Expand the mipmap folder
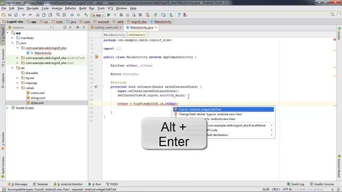 point(18,83)
